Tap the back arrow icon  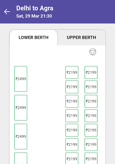[x=7, y=12]
